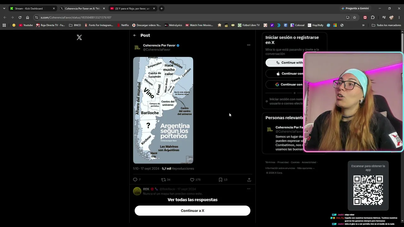This screenshot has height=227, width=404.
Task: Open the MetroLyrics bookmark
Action: (173, 25)
